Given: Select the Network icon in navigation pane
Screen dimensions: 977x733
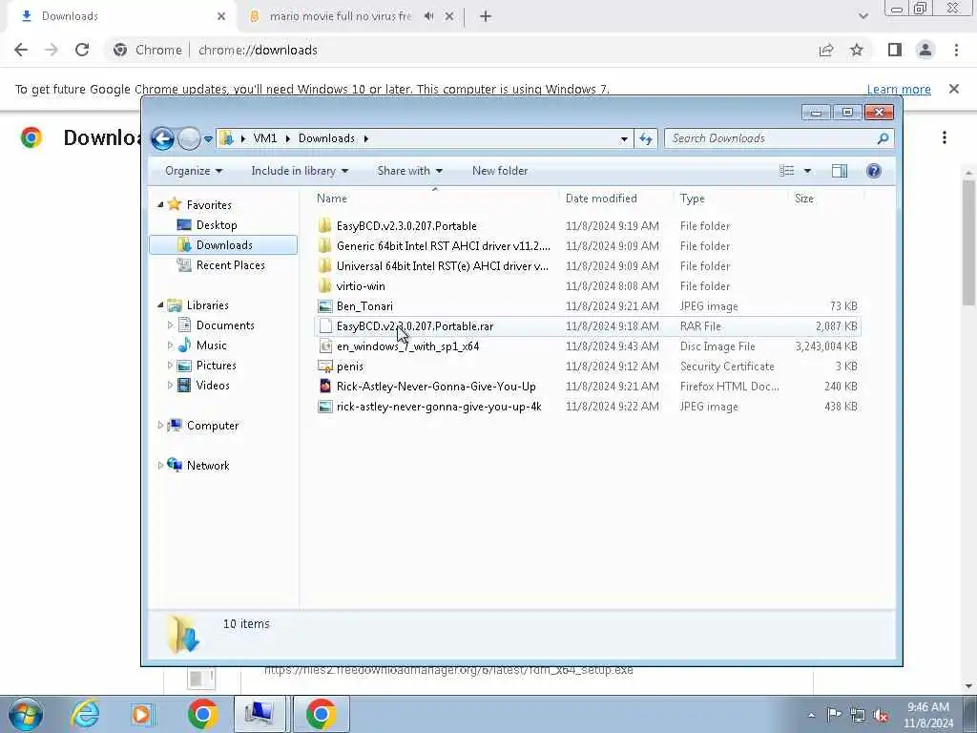Looking at the screenshot, I should (176, 465).
